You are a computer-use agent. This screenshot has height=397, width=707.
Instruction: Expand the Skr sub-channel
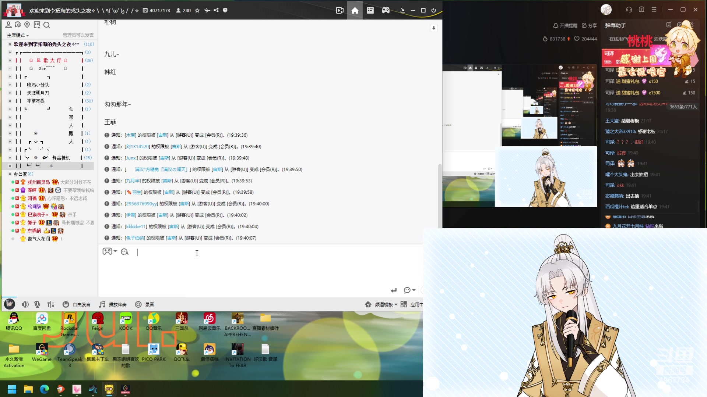tap(10, 68)
